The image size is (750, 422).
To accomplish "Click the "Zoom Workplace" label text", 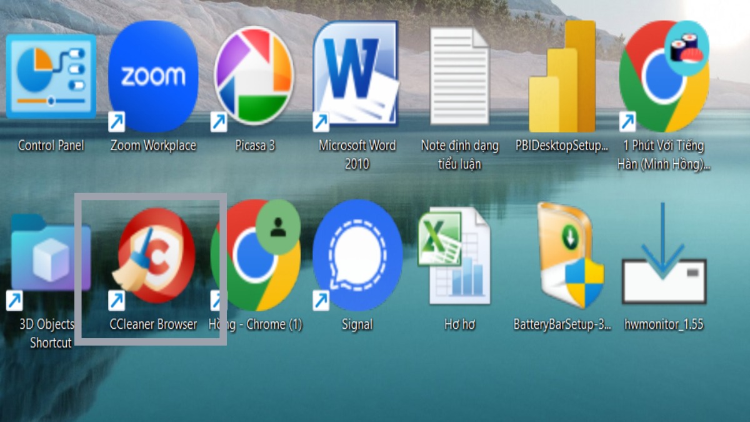I will (153, 146).
